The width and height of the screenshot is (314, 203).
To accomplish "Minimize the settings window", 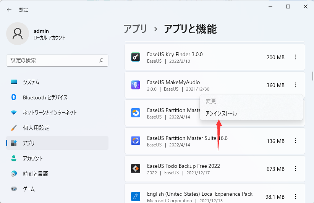I will pyautogui.click(x=270, y=6).
